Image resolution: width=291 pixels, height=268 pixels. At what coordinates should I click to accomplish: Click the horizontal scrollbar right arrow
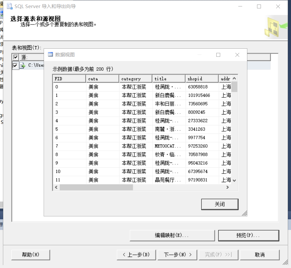coord(228,187)
